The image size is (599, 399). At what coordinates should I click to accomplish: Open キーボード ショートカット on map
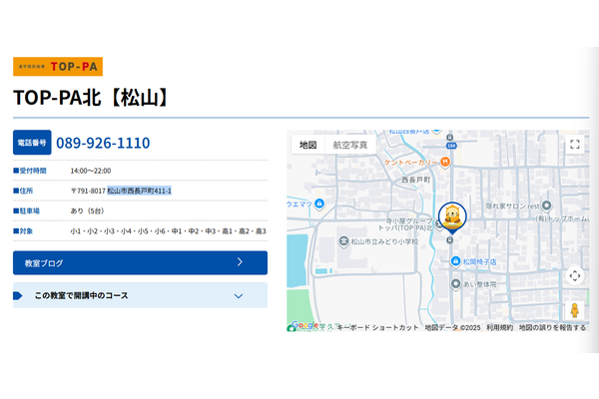pos(377,327)
